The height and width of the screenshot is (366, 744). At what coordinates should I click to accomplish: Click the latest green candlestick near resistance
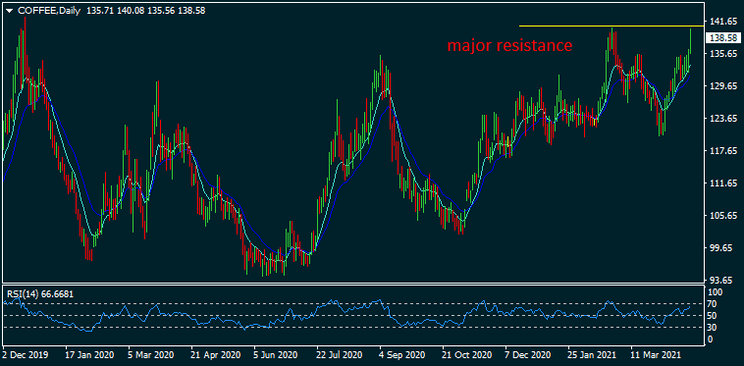click(x=690, y=42)
